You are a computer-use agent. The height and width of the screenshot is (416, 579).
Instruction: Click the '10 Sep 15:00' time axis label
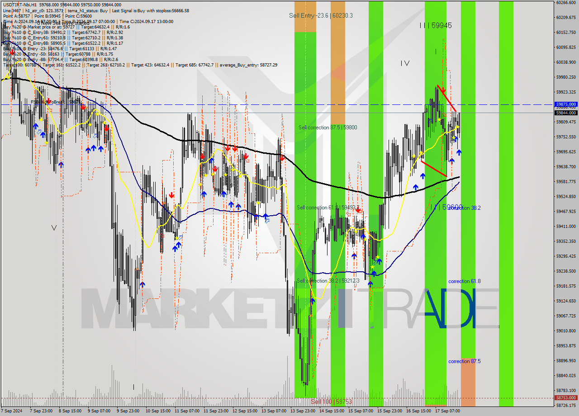[x=158, y=411]
